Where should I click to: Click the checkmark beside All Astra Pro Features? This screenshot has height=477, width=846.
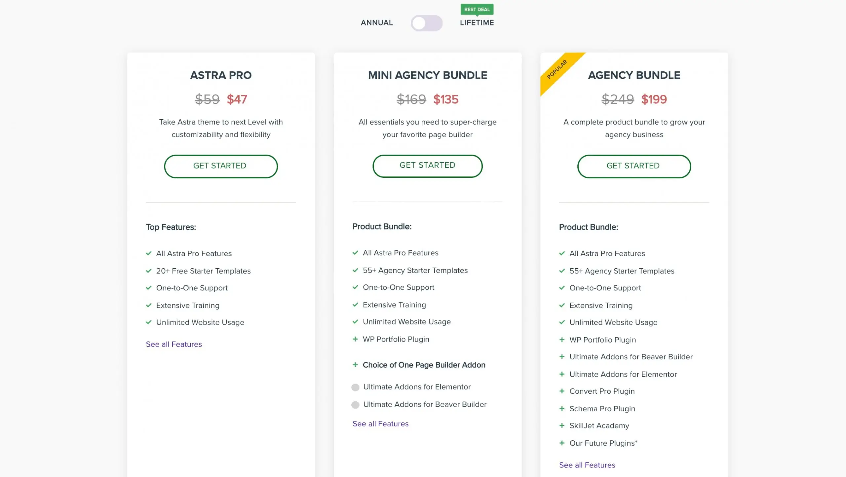point(148,253)
